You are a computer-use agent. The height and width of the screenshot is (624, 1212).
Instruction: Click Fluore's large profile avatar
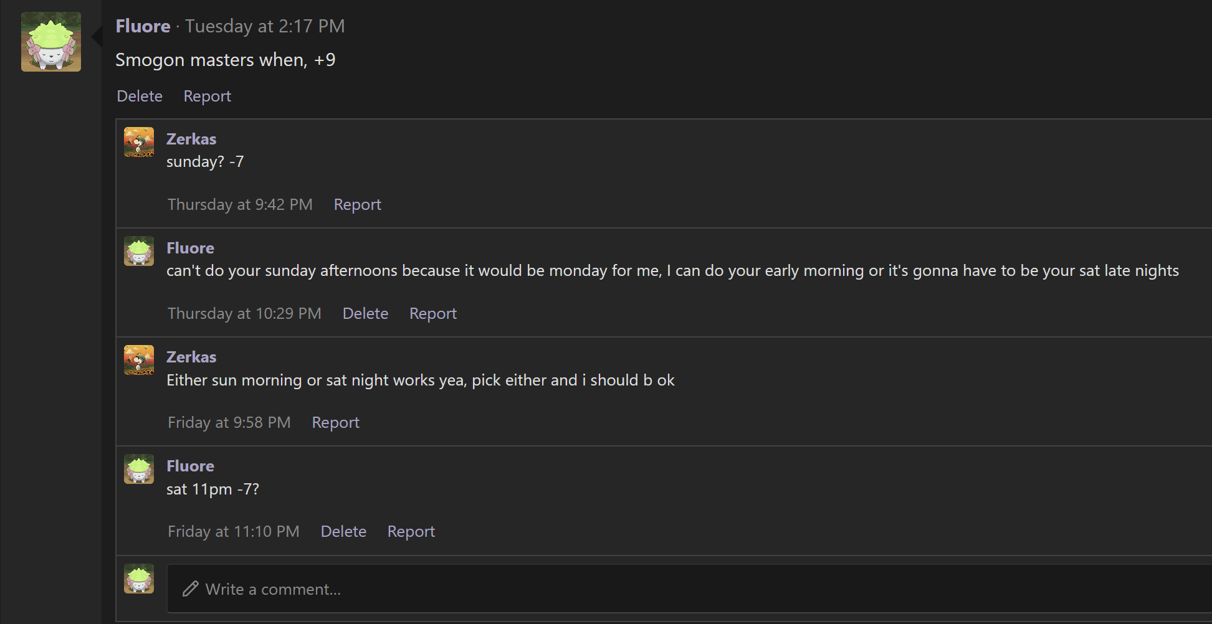(51, 42)
